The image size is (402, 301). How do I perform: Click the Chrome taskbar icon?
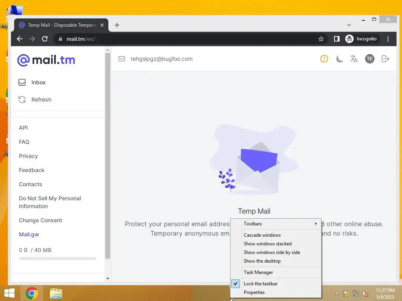point(31,293)
